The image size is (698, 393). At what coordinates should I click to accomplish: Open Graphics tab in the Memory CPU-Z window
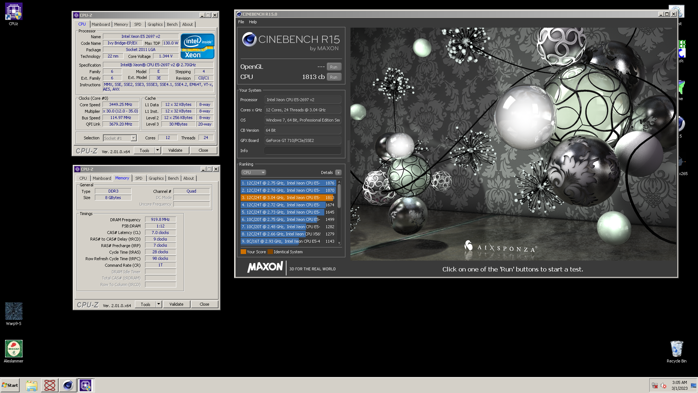pyautogui.click(x=156, y=178)
